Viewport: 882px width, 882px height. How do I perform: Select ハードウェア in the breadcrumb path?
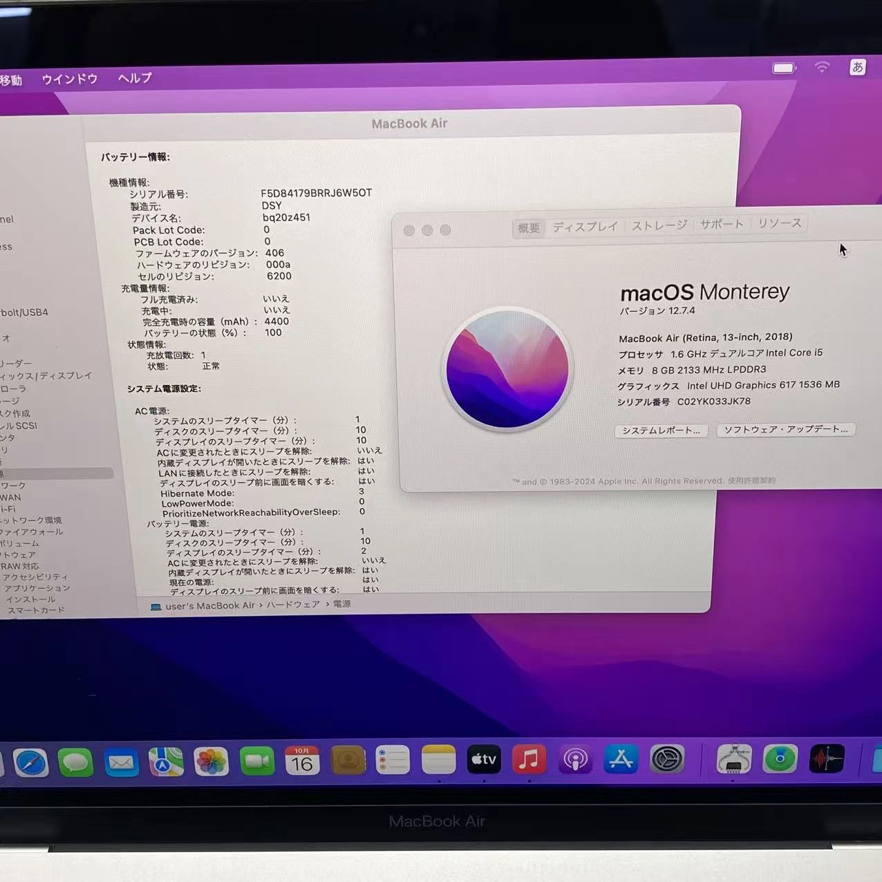(x=293, y=604)
